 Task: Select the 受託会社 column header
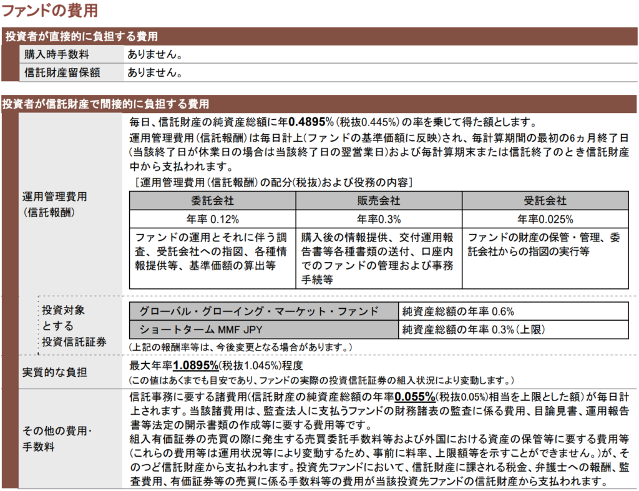coord(545,201)
